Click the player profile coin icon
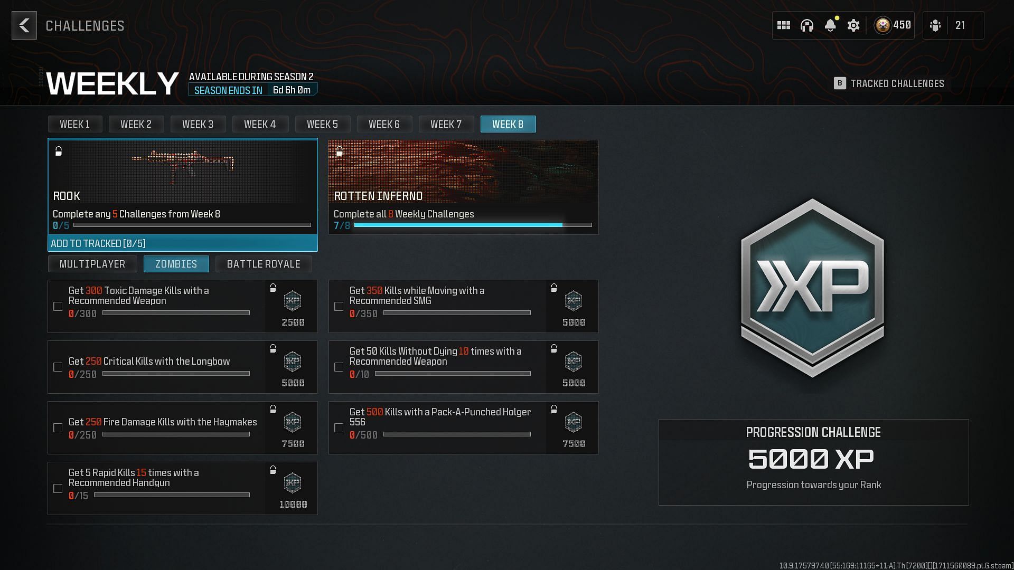This screenshot has height=570, width=1014. [883, 25]
